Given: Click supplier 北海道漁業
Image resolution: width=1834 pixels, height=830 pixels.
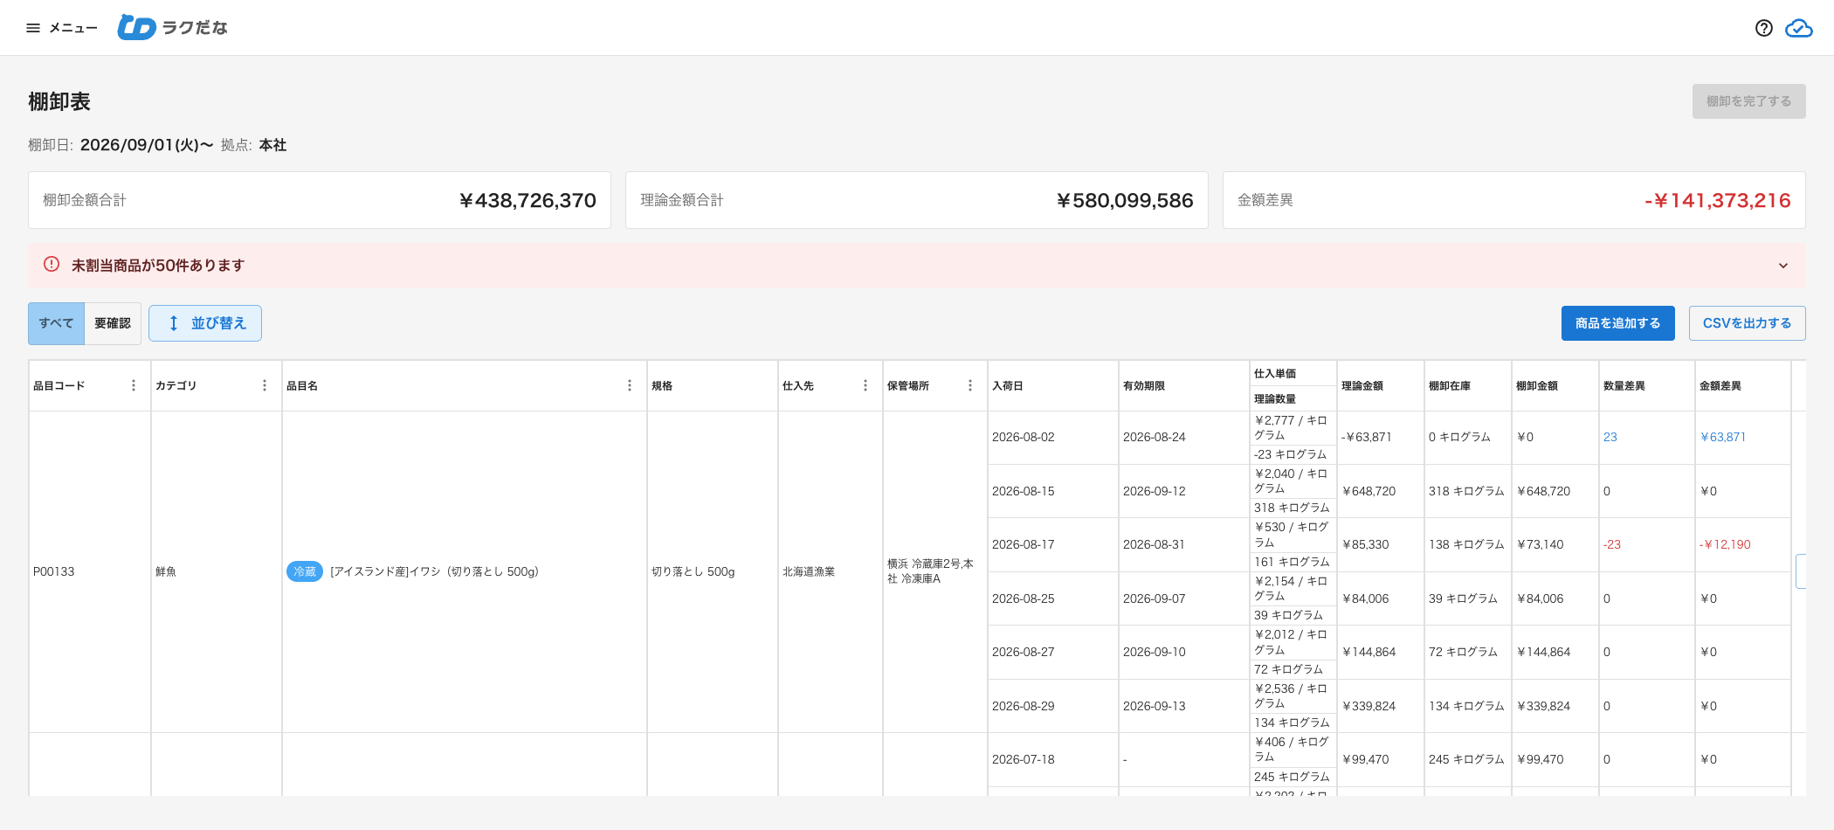Looking at the screenshot, I should tap(809, 571).
